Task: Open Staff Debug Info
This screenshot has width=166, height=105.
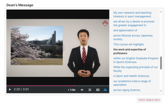Action: (x=149, y=100)
